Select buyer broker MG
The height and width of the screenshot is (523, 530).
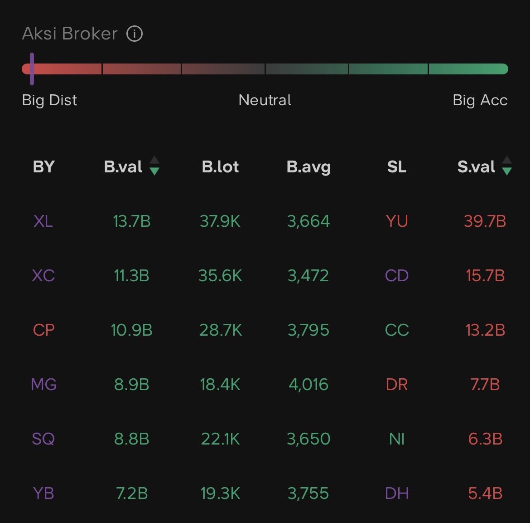[43, 385]
